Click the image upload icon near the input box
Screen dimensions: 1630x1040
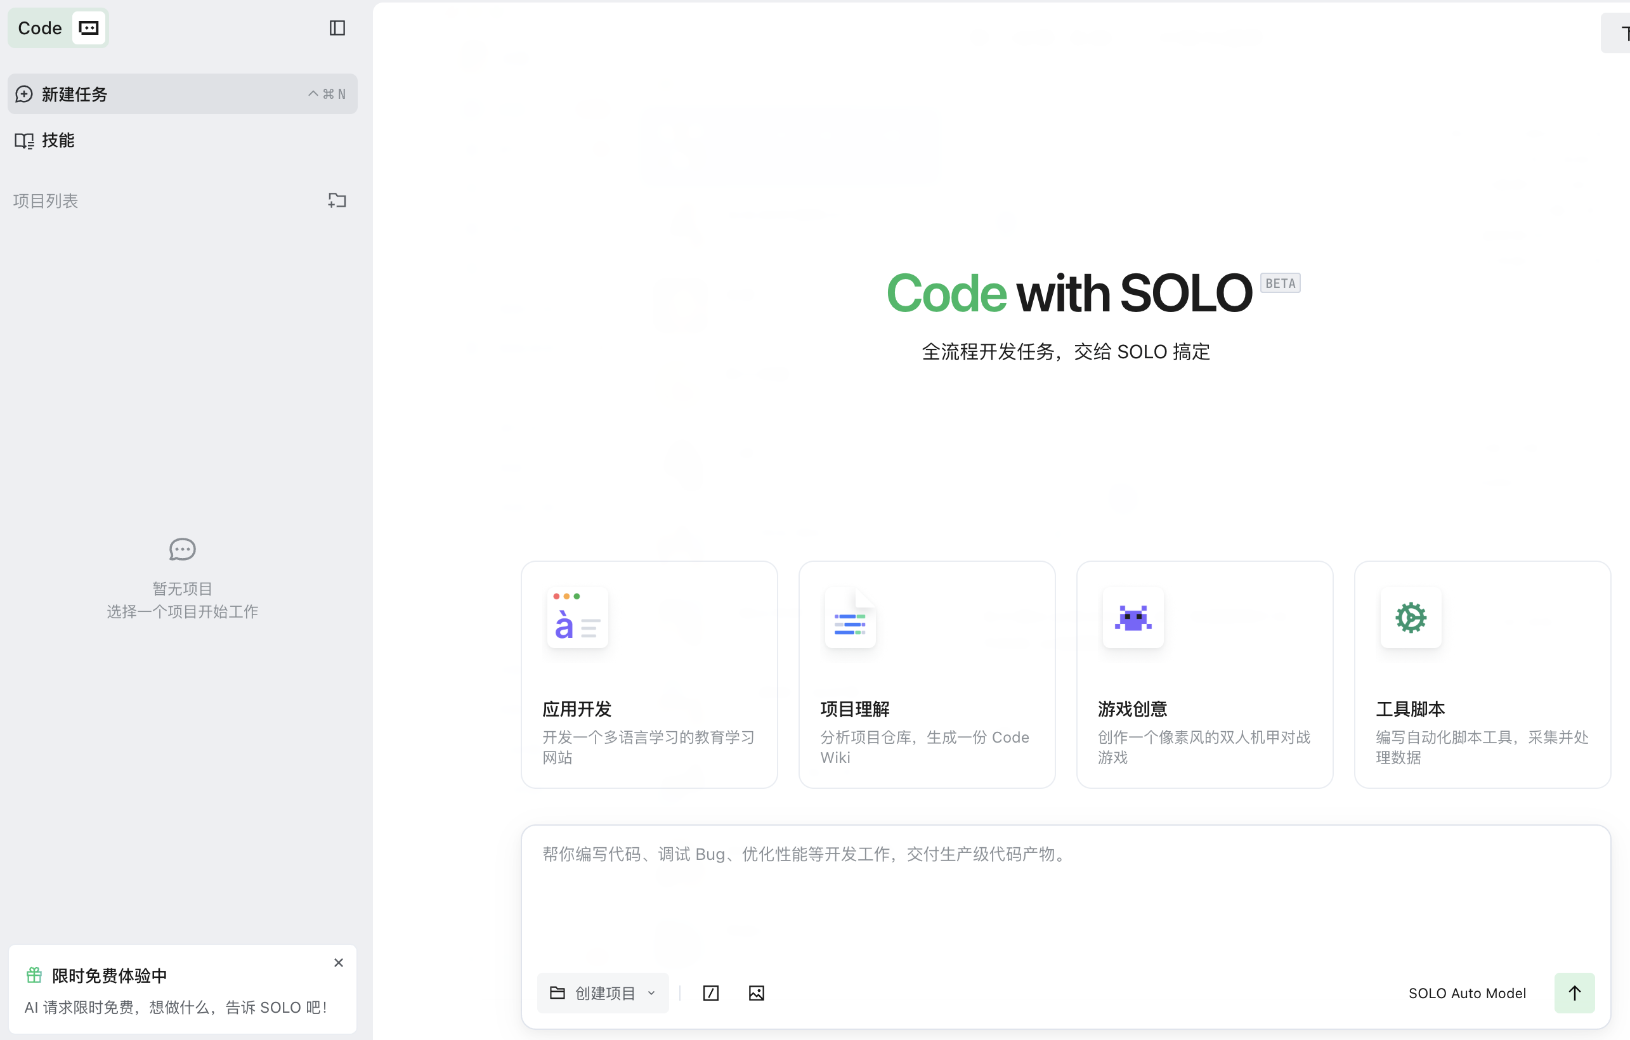pos(756,992)
